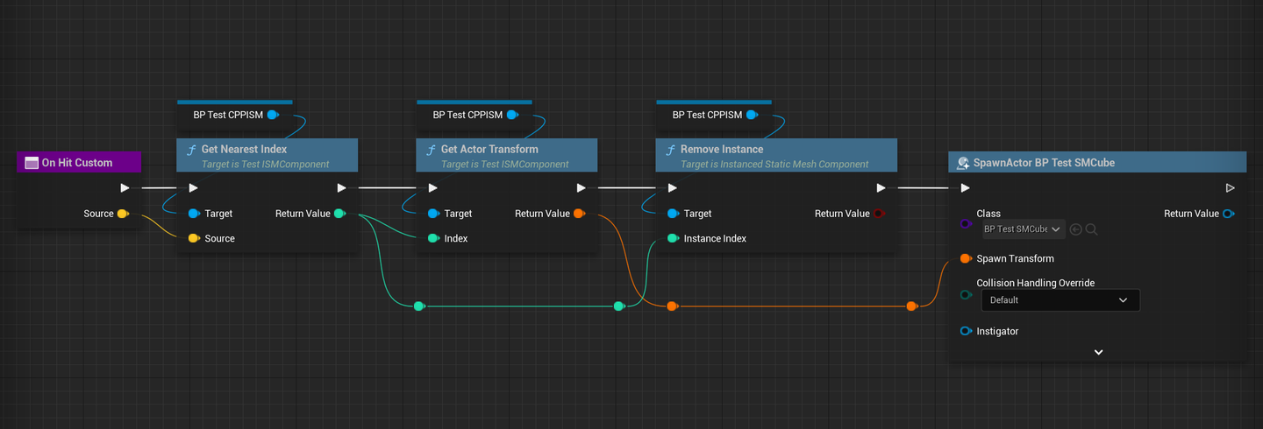The height and width of the screenshot is (429, 1263).
Task: Click Get Actor Transform exec output pin
Action: coord(581,187)
